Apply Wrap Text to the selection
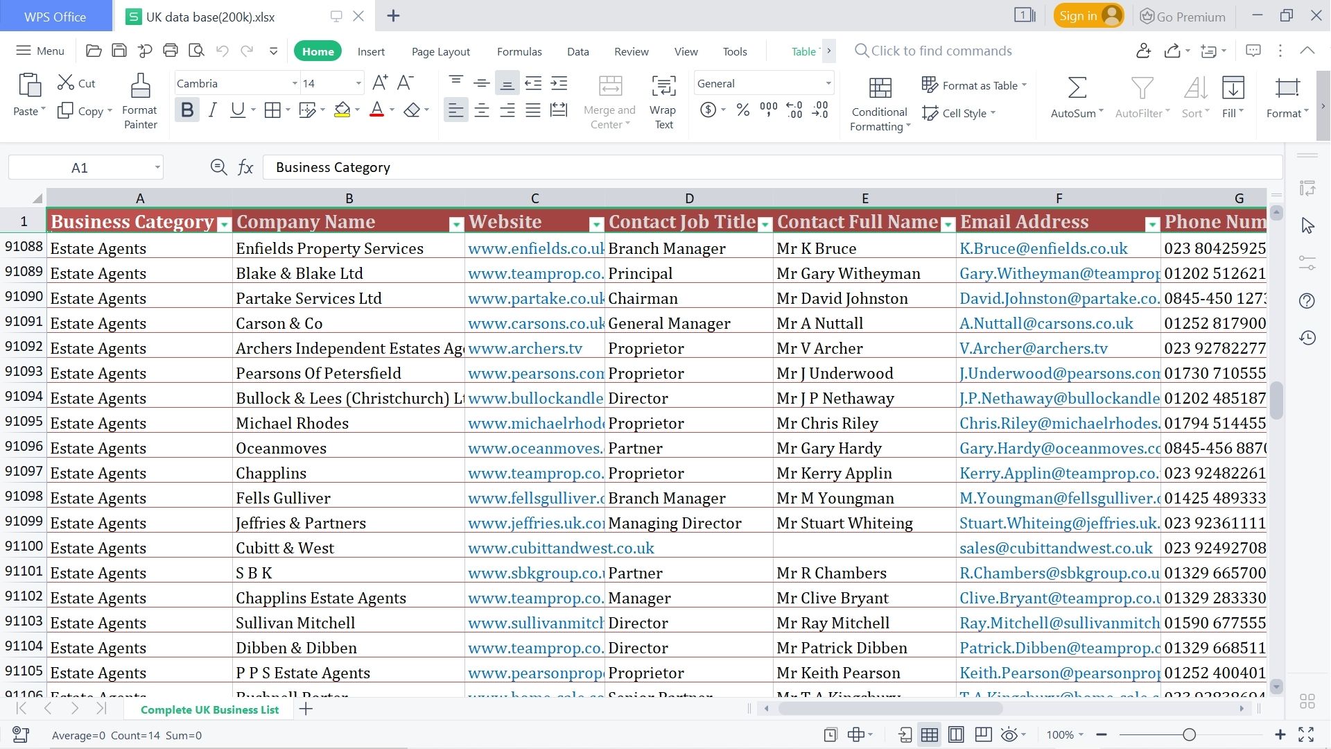 point(663,97)
